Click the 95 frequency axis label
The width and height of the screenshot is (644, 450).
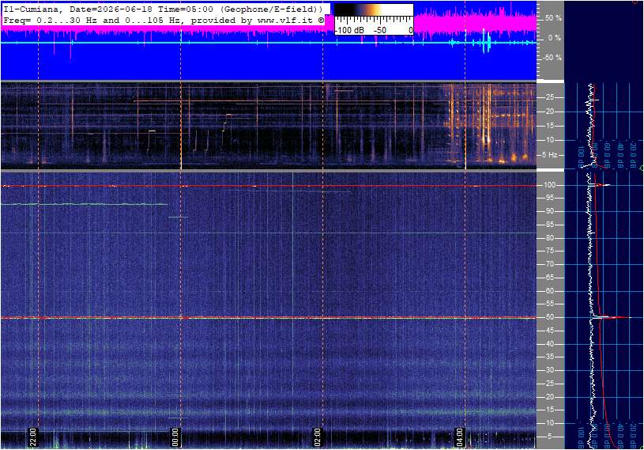[x=549, y=198]
